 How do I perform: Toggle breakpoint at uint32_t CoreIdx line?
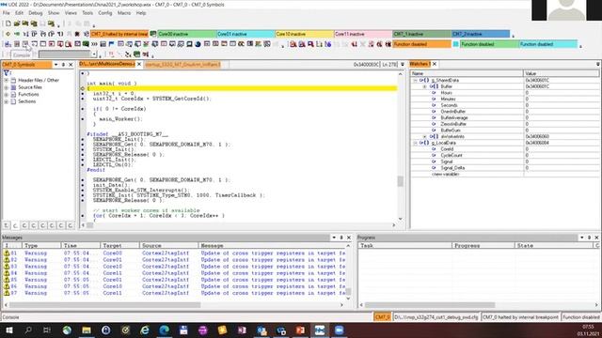point(83,99)
